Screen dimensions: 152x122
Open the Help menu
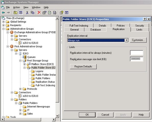[x=46, y=7]
